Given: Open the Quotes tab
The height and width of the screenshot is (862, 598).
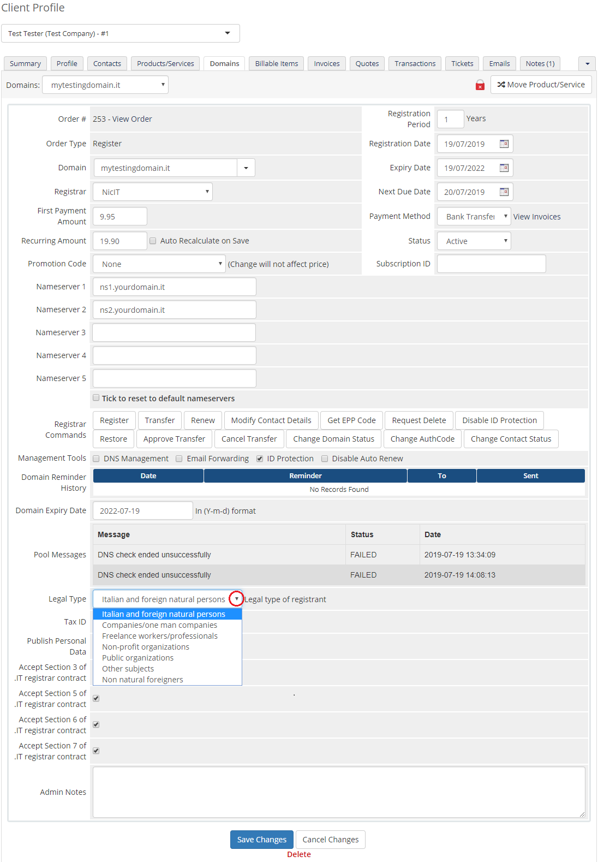Looking at the screenshot, I should pyautogui.click(x=367, y=63).
